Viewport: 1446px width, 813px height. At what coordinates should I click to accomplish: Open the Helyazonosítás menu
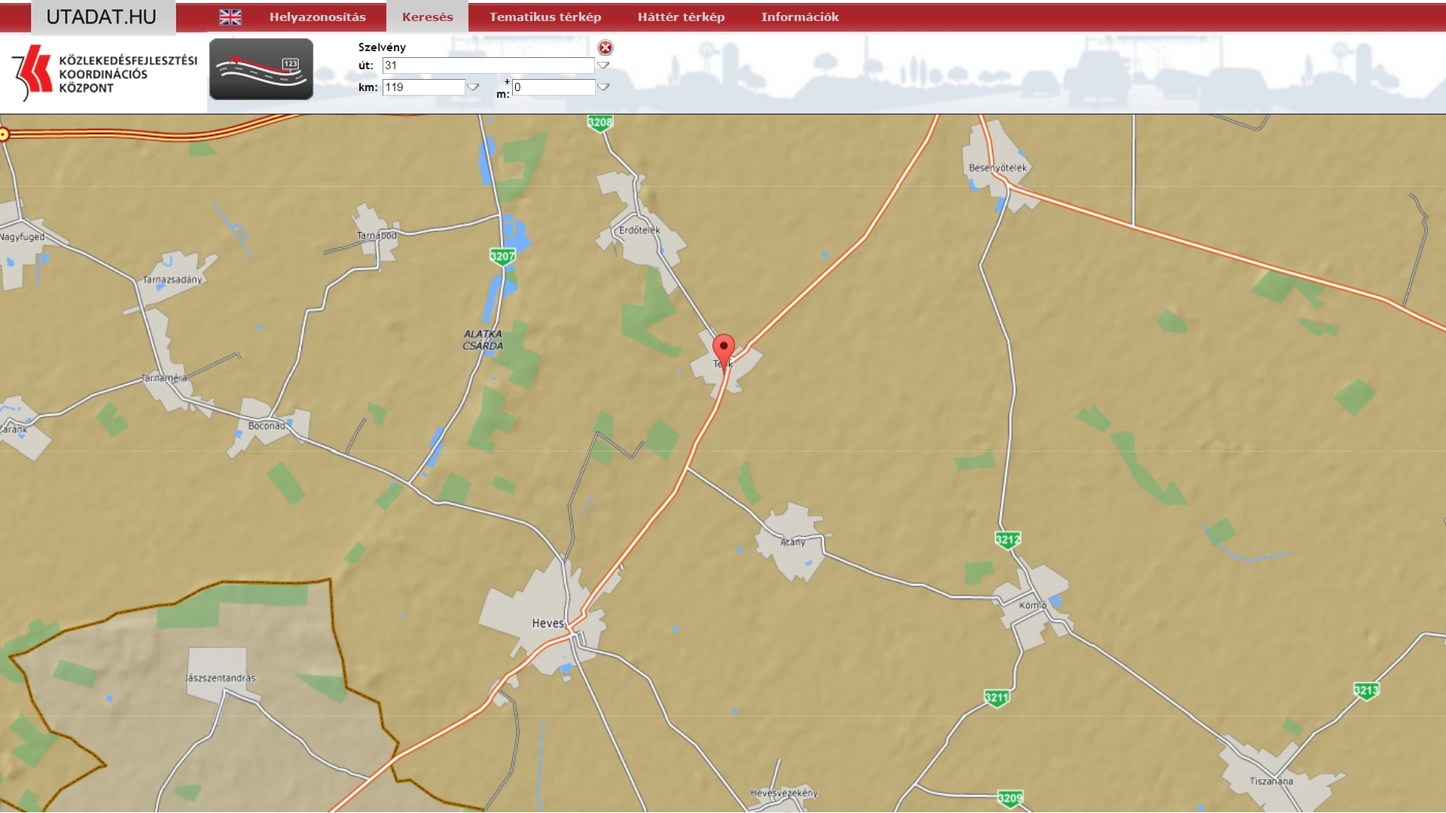click(x=317, y=17)
